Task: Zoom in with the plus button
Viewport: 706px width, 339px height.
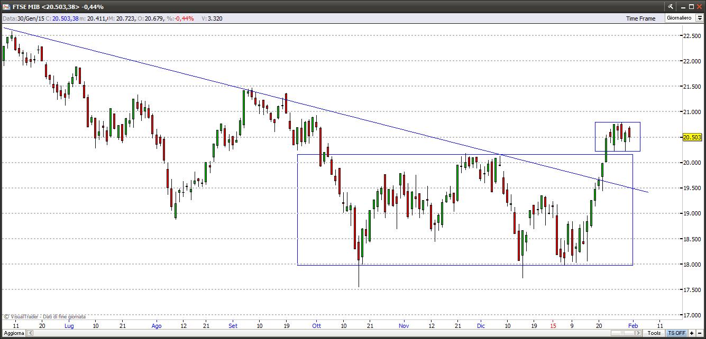Action: coord(692,333)
